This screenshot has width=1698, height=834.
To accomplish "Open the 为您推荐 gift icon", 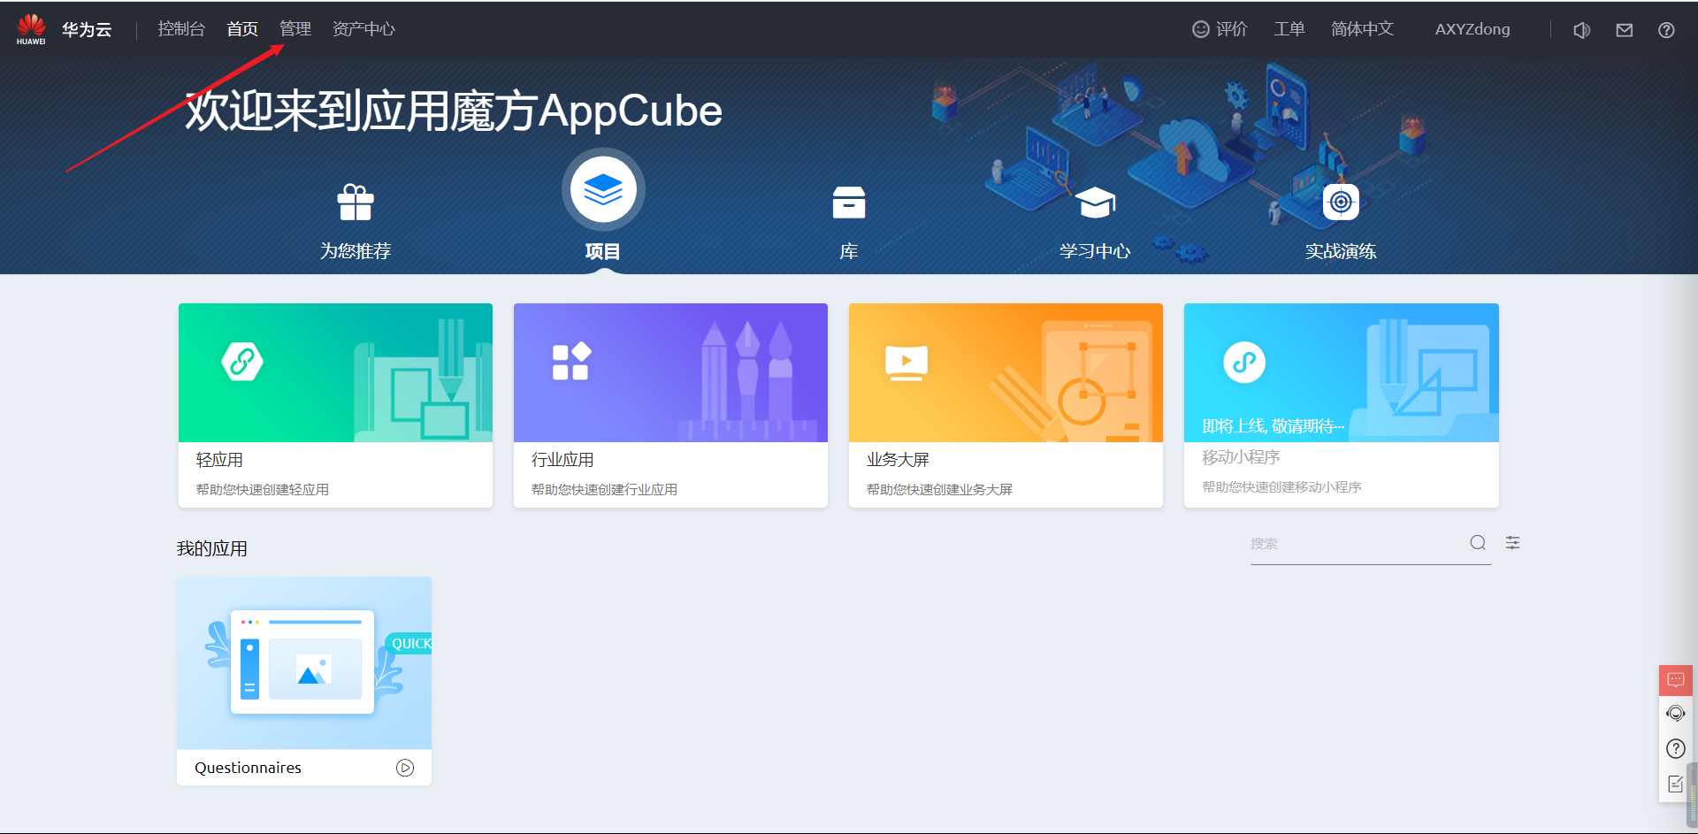I will tap(356, 203).
